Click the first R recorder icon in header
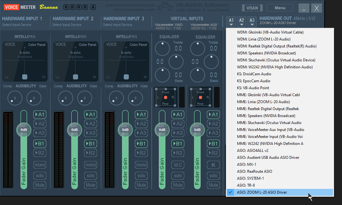The image size is (342, 205). pyautogui.click(x=66, y=7)
